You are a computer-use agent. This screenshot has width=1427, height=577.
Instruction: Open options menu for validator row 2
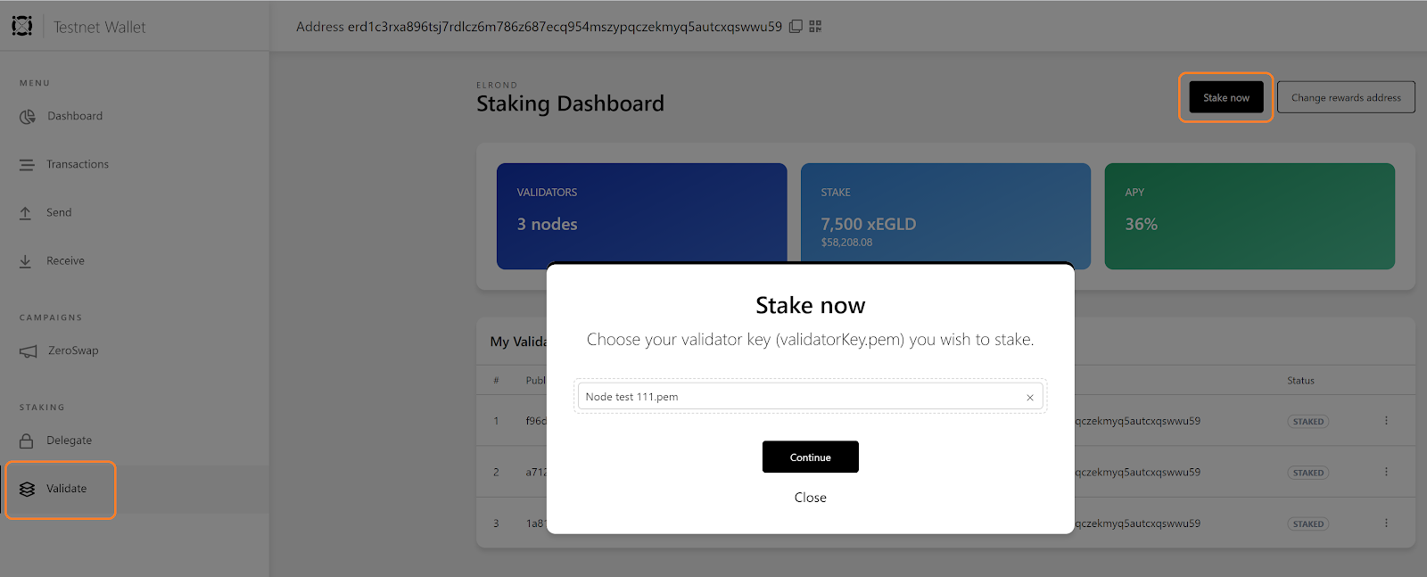tap(1386, 472)
